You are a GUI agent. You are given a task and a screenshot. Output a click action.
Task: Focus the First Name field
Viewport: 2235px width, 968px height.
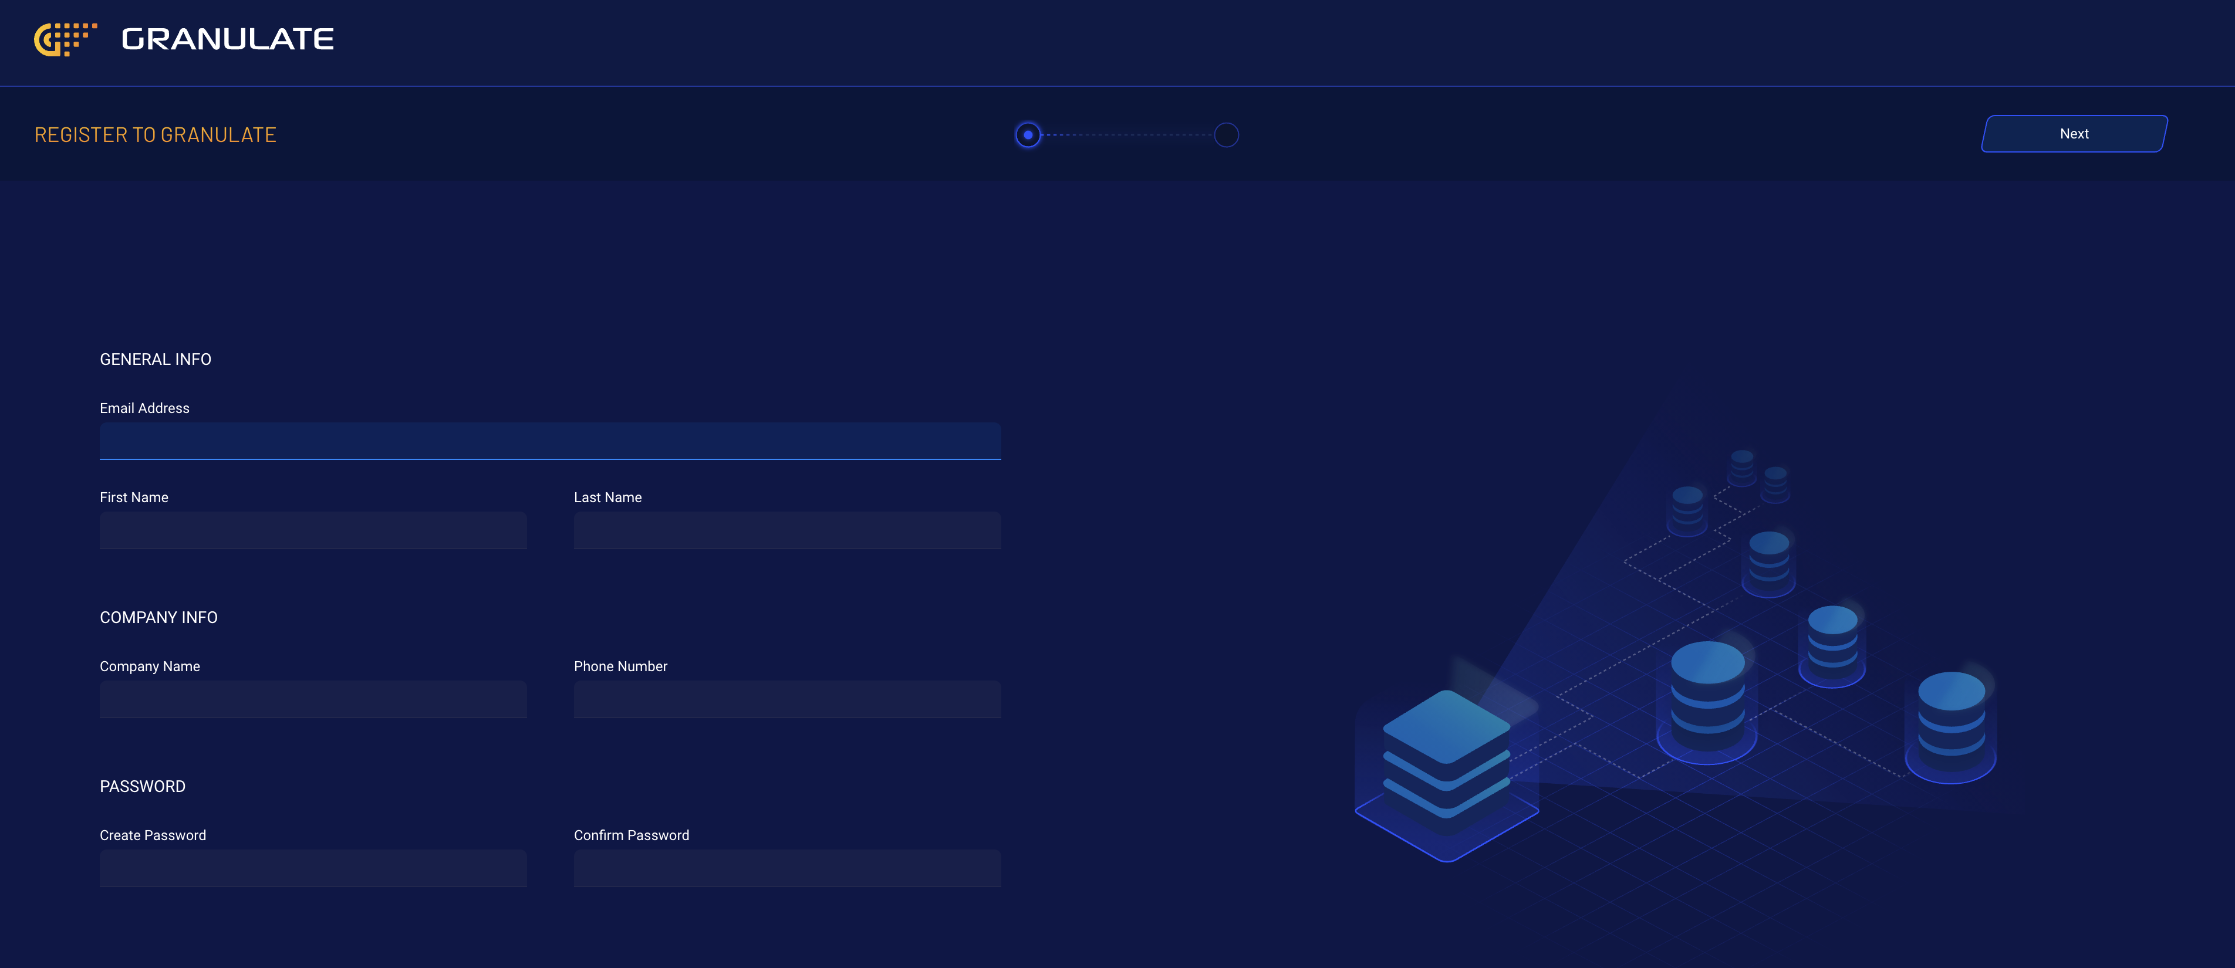(x=313, y=530)
